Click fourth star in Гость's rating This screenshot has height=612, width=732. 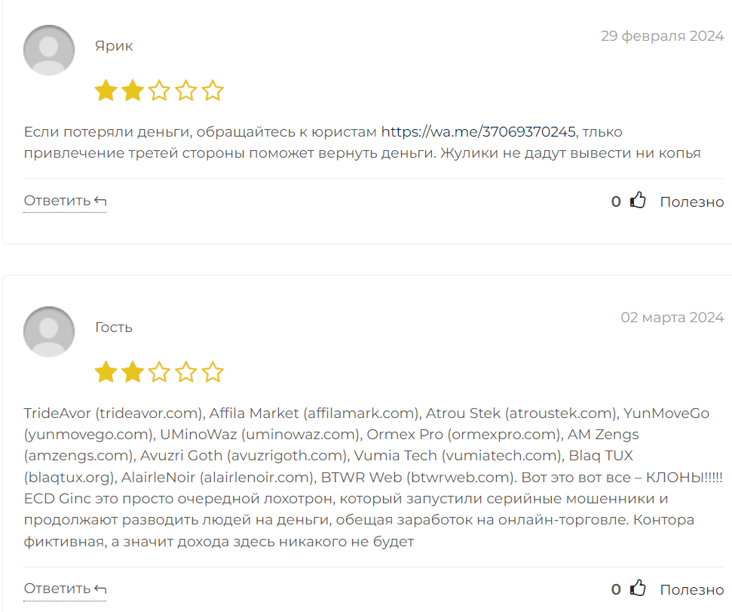(x=185, y=372)
